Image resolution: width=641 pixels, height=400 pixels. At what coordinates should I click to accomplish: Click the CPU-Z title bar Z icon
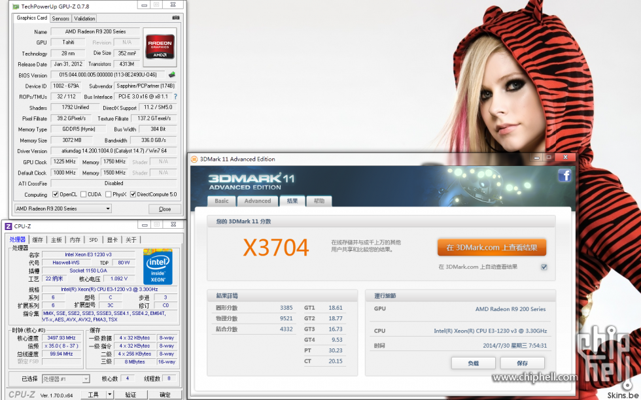click(8, 226)
